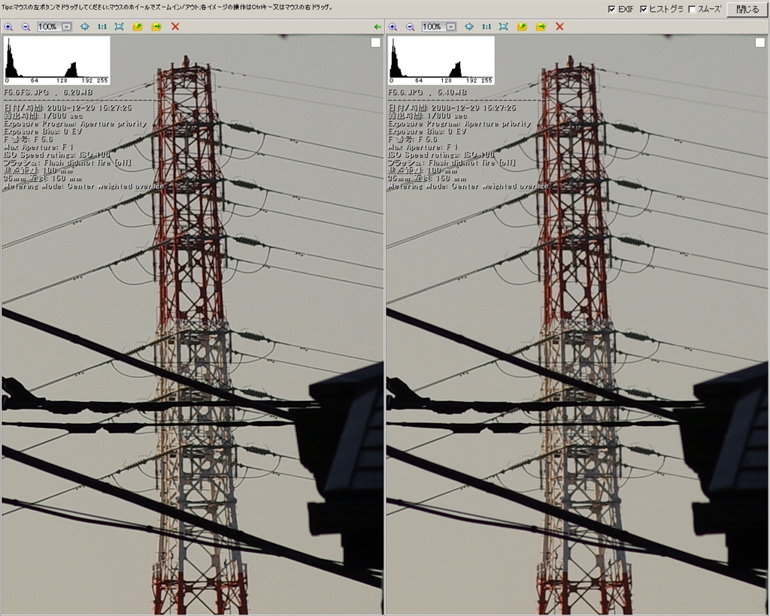Tick the white selection box on left image
This screenshot has width=770, height=616.
[x=376, y=43]
